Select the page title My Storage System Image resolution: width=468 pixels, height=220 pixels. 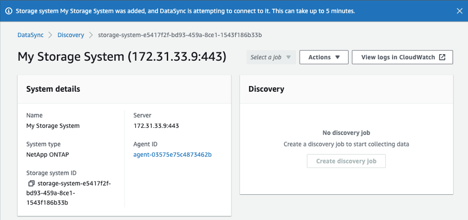(122, 57)
